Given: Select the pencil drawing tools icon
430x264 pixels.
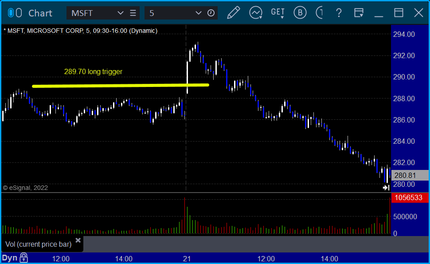Looking at the screenshot, I should click(x=234, y=12).
